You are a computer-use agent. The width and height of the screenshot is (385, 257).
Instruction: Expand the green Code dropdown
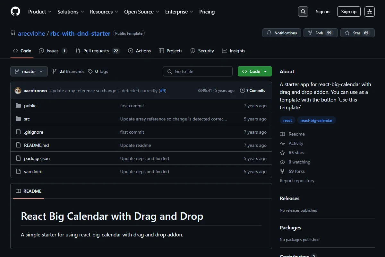click(255, 71)
